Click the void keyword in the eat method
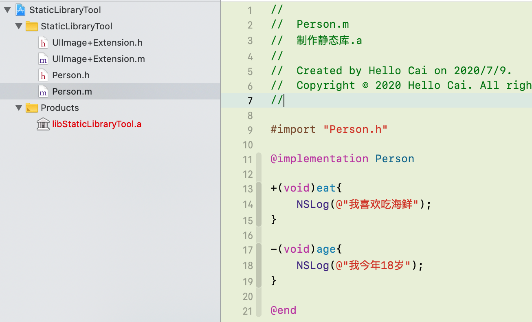 pos(297,188)
